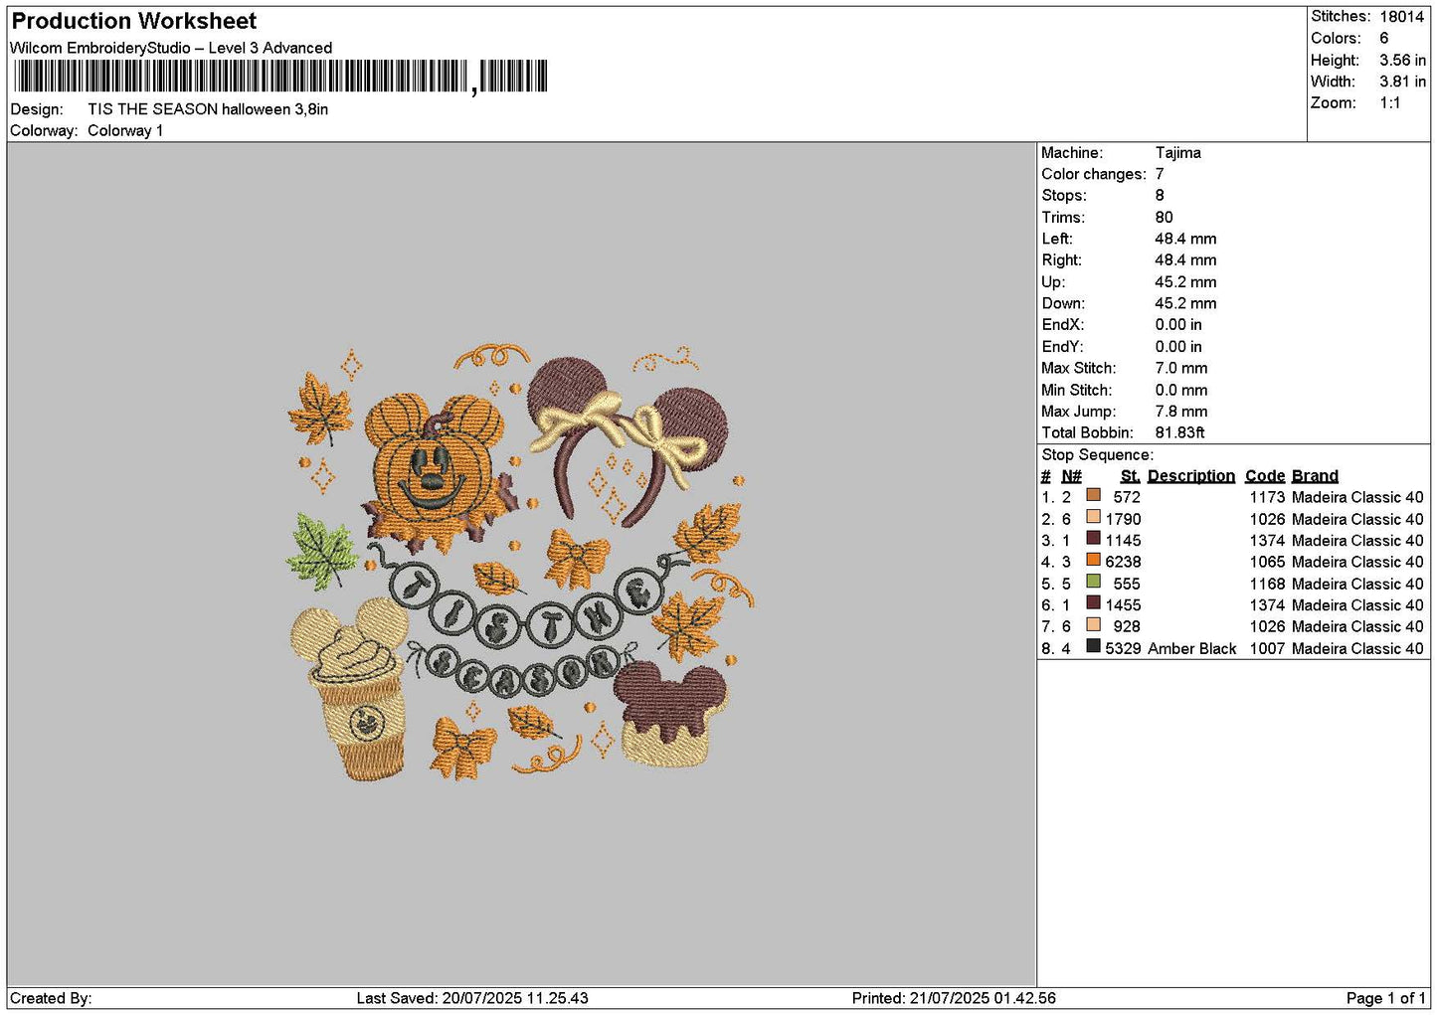The width and height of the screenshot is (1437, 1015).
Task: Click the green swatch for stop 5 (555)
Action: point(1094,582)
